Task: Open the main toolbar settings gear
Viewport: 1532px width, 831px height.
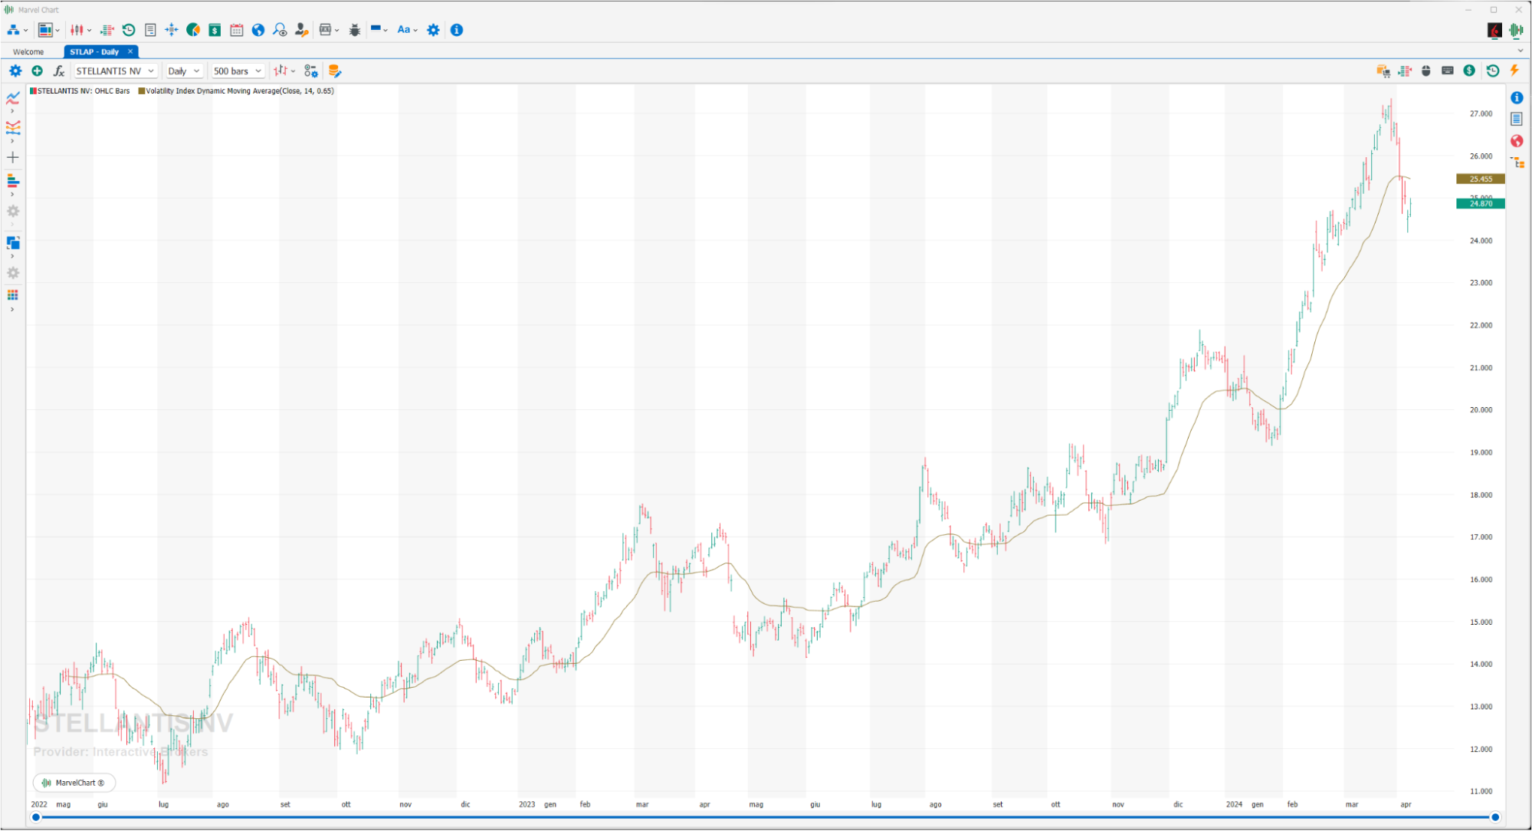Action: click(x=434, y=30)
